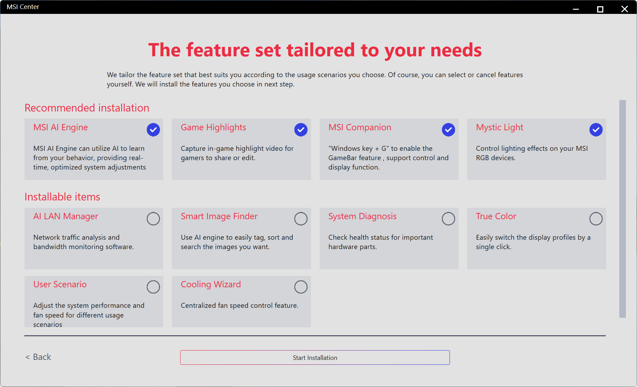Click the Game Highlights title
The width and height of the screenshot is (637, 387).
[213, 127]
